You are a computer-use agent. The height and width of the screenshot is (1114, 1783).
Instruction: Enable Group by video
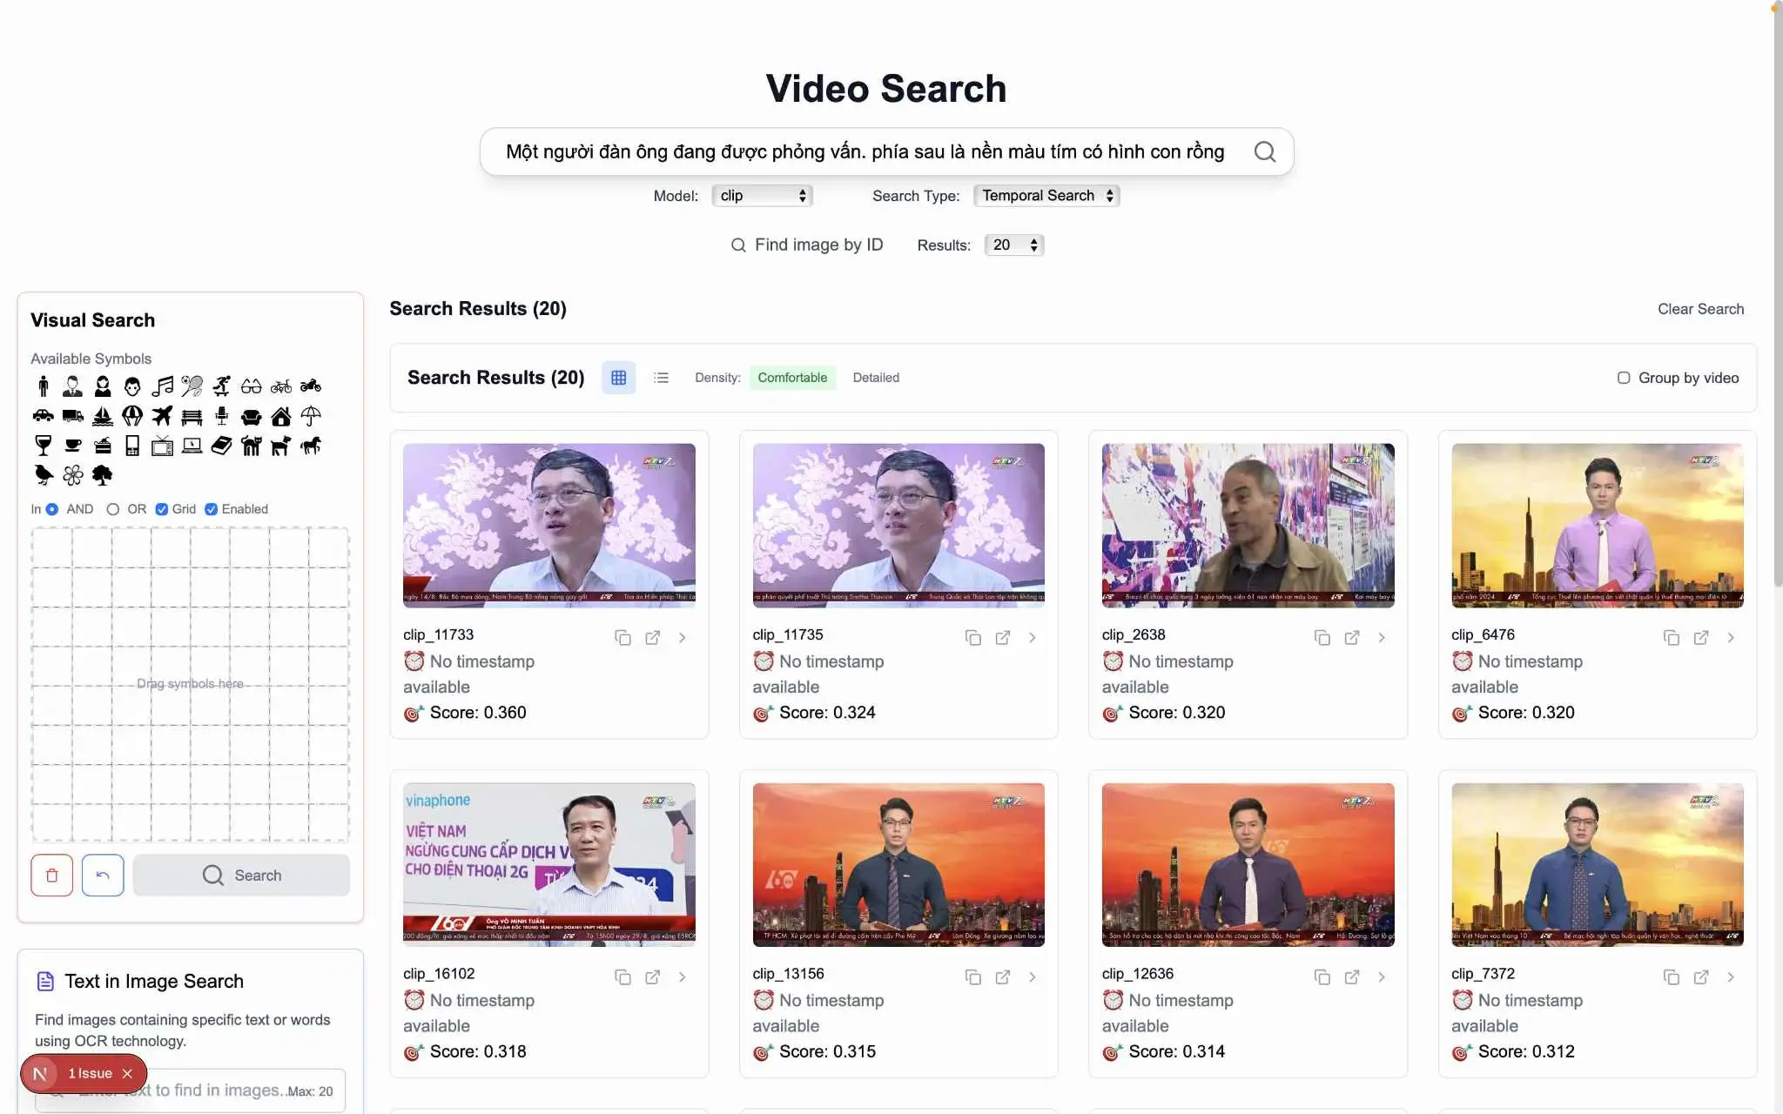(x=1624, y=378)
